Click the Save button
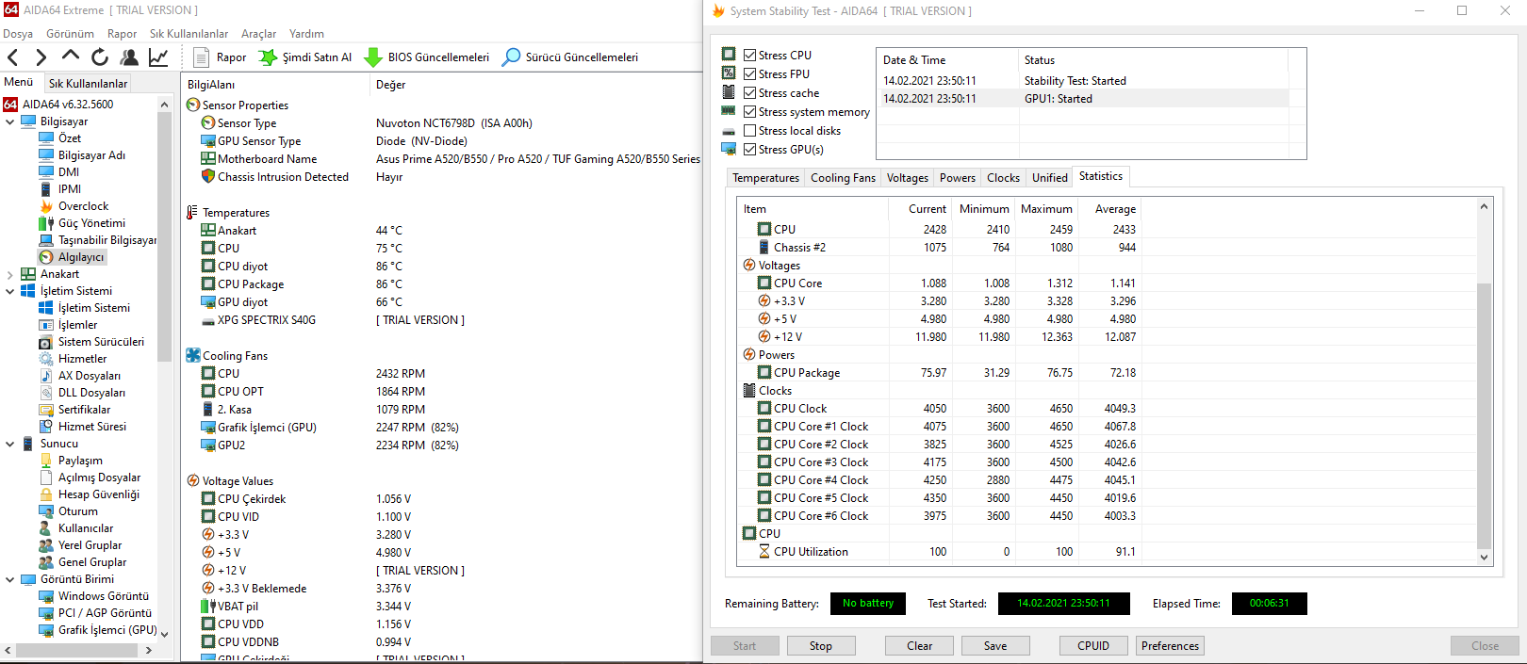The width and height of the screenshot is (1527, 664). [995, 645]
